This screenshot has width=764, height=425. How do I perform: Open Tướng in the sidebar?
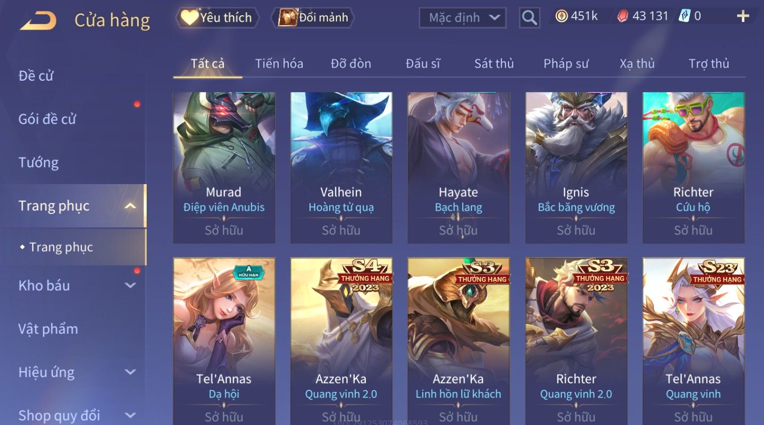[39, 163]
